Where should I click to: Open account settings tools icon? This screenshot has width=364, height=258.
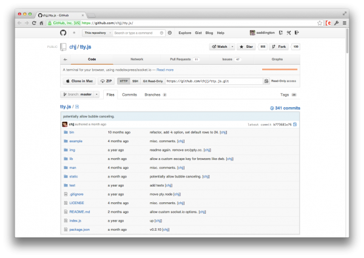(x=289, y=33)
